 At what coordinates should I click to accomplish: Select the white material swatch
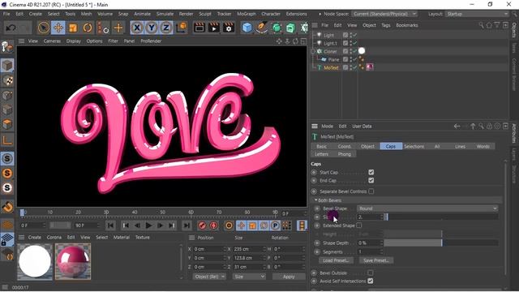coord(35,261)
